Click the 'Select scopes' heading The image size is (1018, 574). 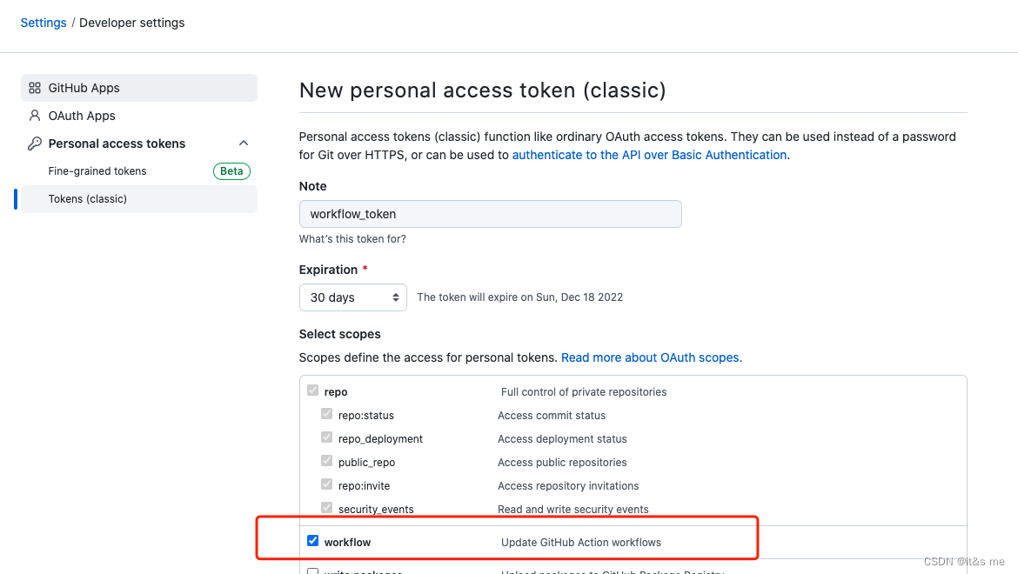tap(339, 335)
